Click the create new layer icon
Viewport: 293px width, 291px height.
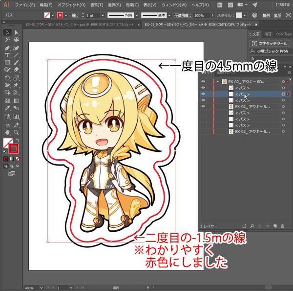(x=275, y=226)
